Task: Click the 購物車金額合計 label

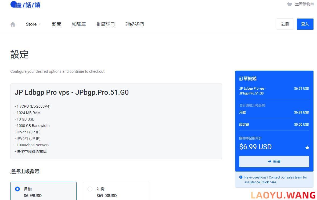Action: pos(250,138)
